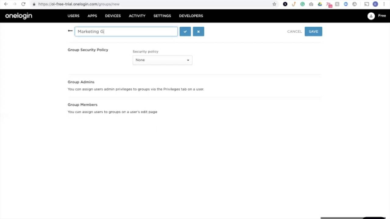Open the grey square extension icon
390x219 pixels.
(337, 4)
